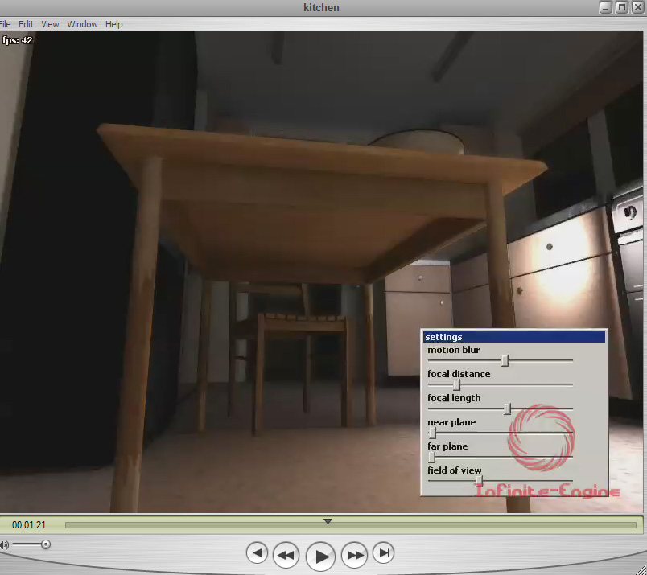This screenshot has height=575, width=647.
Task: Jump to the start of the movie
Action: pos(257,553)
